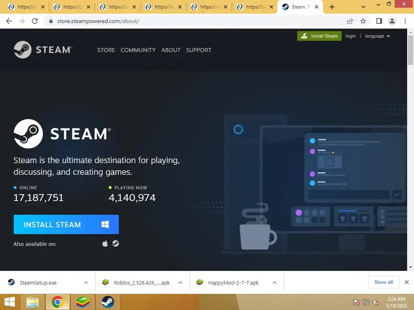Bookmark this page with the star icon

tap(363, 21)
